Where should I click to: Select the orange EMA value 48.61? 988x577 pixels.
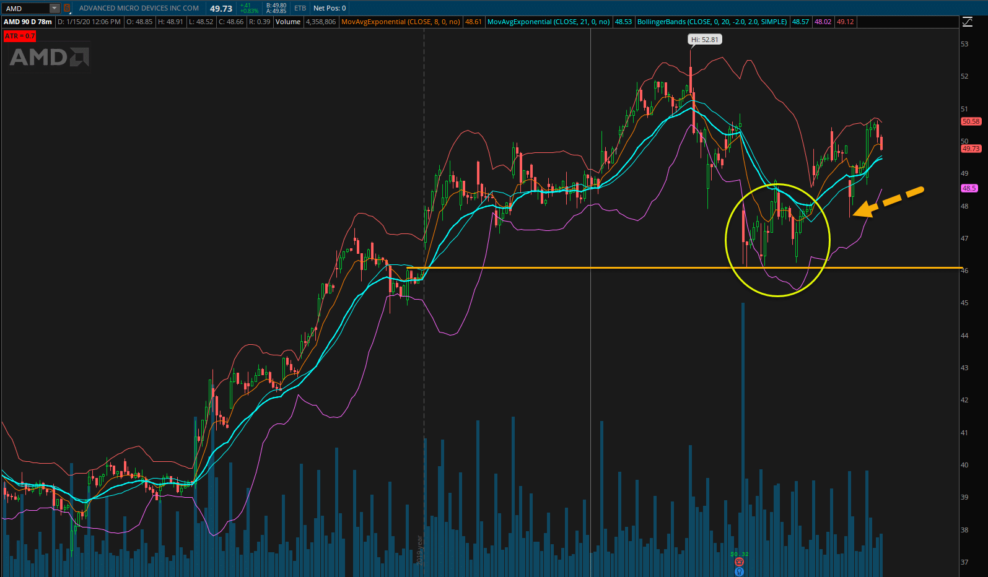[x=473, y=22]
